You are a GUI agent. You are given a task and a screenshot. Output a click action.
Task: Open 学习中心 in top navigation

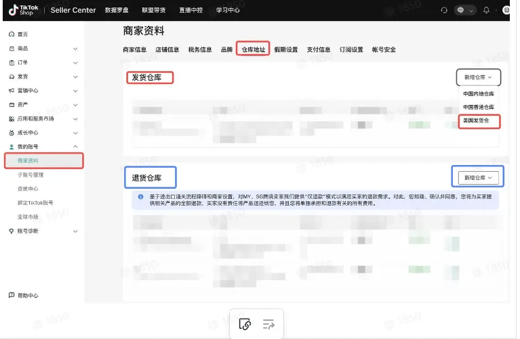pyautogui.click(x=228, y=10)
